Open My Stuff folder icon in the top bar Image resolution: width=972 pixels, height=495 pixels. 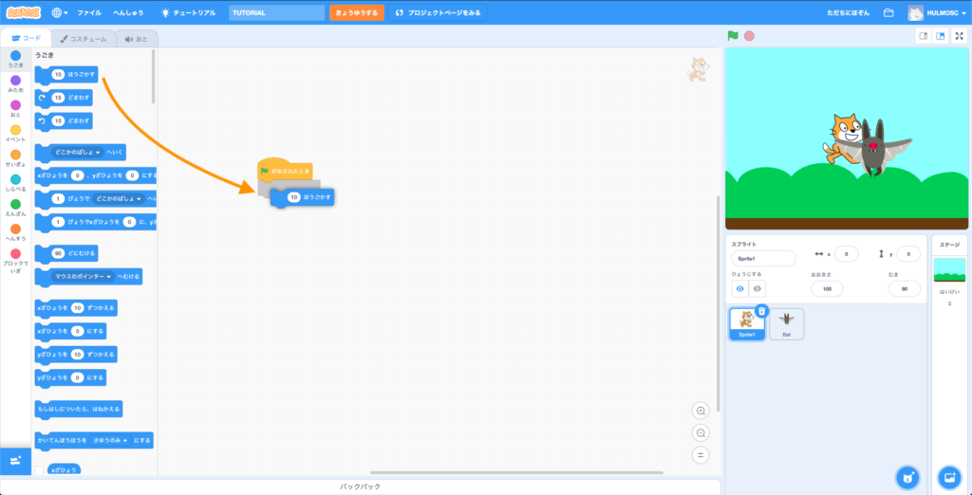(x=888, y=13)
